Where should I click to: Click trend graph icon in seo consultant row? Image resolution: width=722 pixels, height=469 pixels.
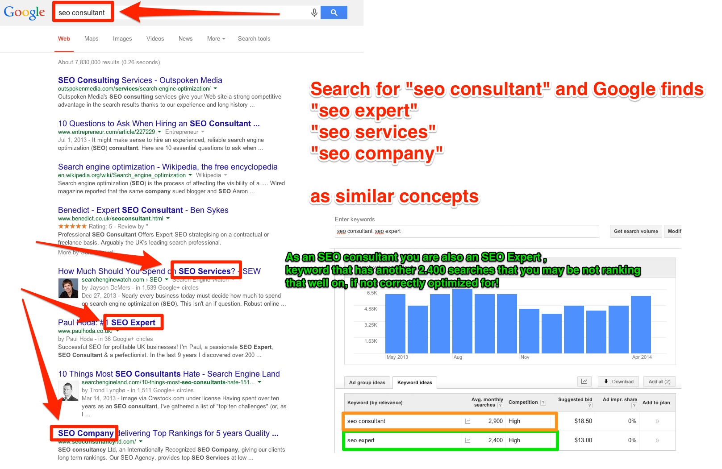(x=467, y=421)
